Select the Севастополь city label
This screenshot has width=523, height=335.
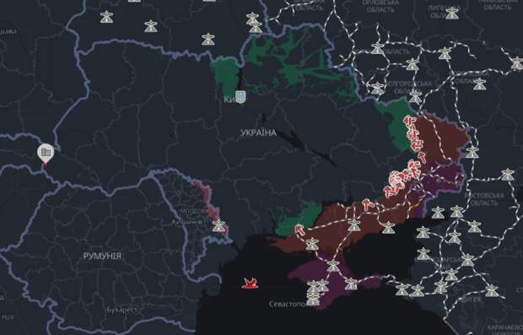pyautogui.click(x=288, y=305)
